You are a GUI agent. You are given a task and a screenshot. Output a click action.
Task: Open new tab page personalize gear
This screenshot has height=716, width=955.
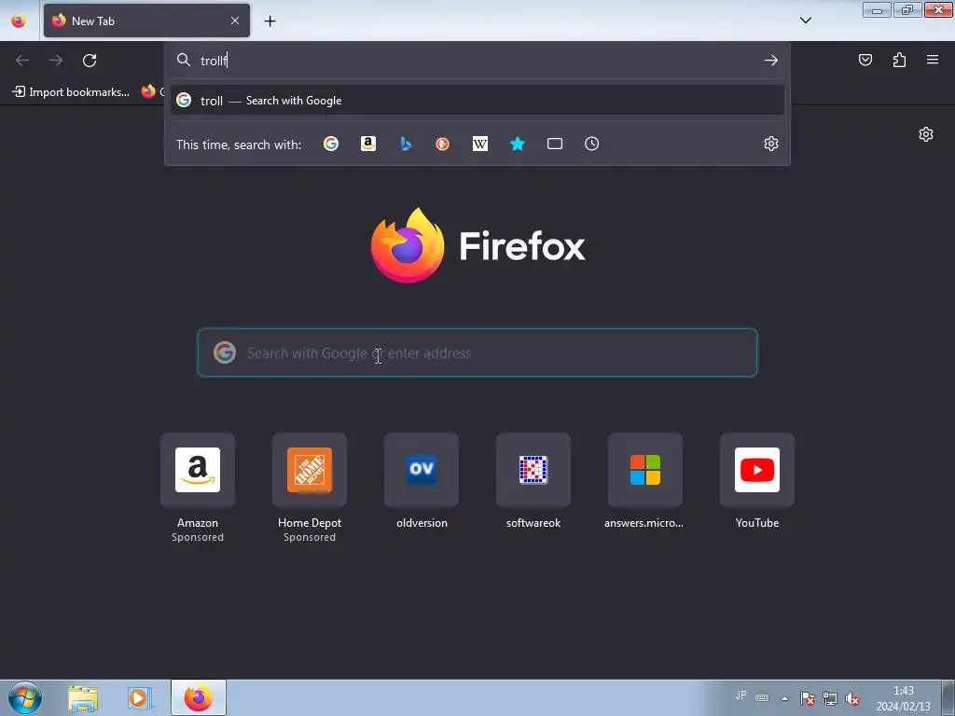(926, 134)
